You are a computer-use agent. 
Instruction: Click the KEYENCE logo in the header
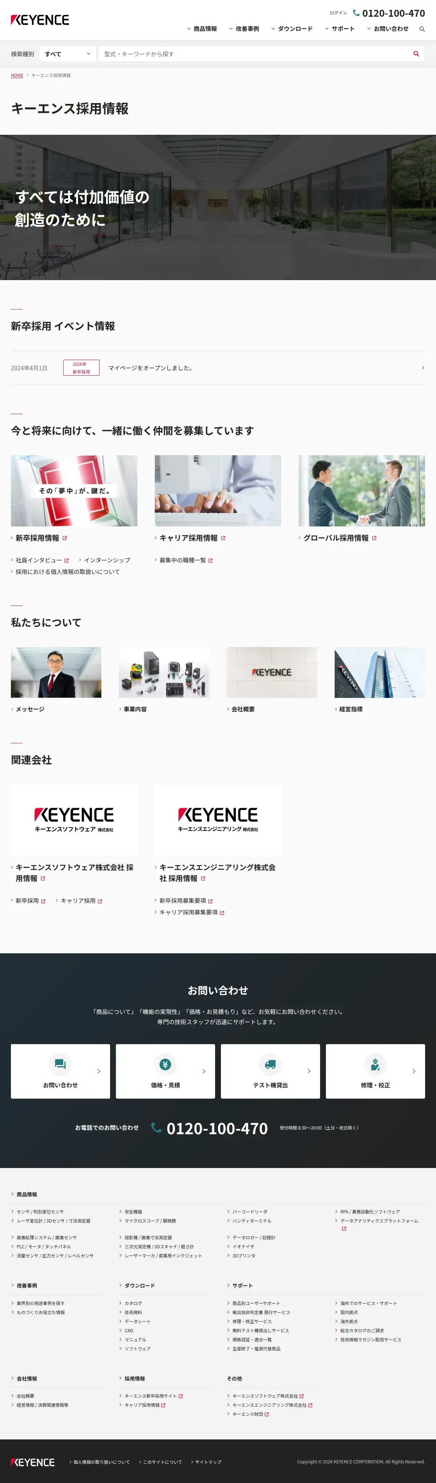(x=40, y=20)
